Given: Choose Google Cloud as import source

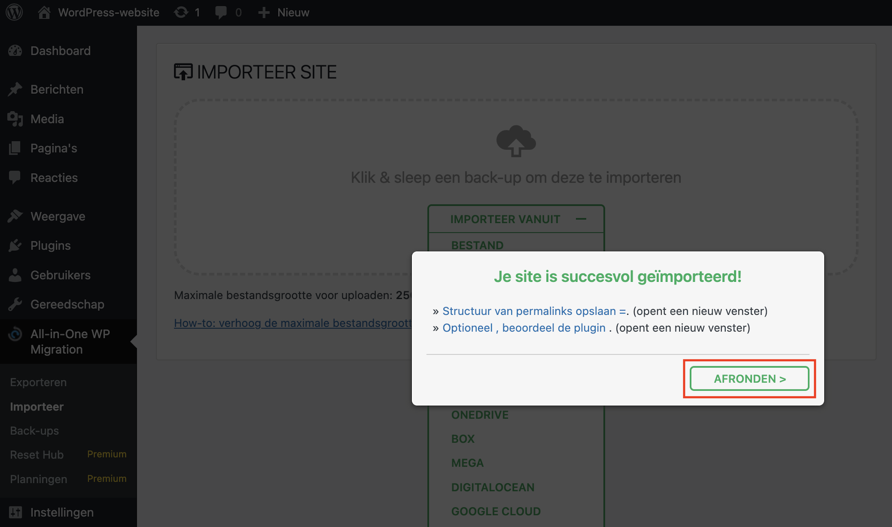Looking at the screenshot, I should [x=496, y=511].
